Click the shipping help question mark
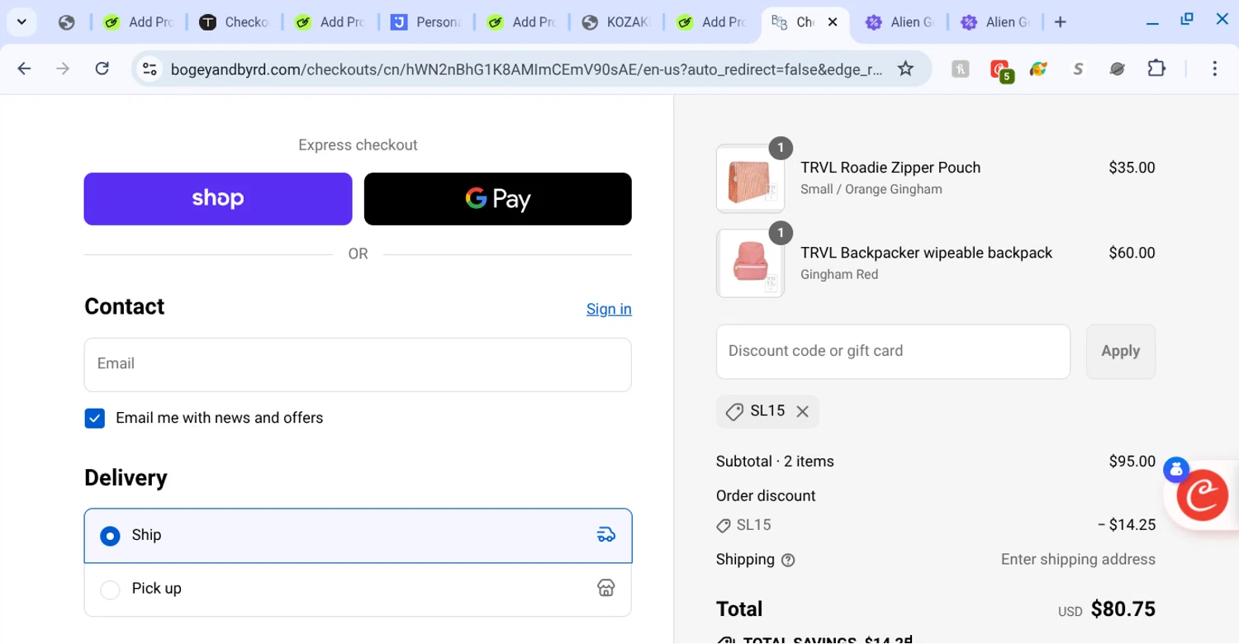 click(788, 561)
